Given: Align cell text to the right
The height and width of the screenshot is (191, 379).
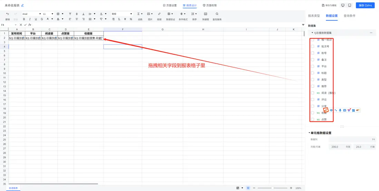Looking at the screenshot, I should click(84, 19).
